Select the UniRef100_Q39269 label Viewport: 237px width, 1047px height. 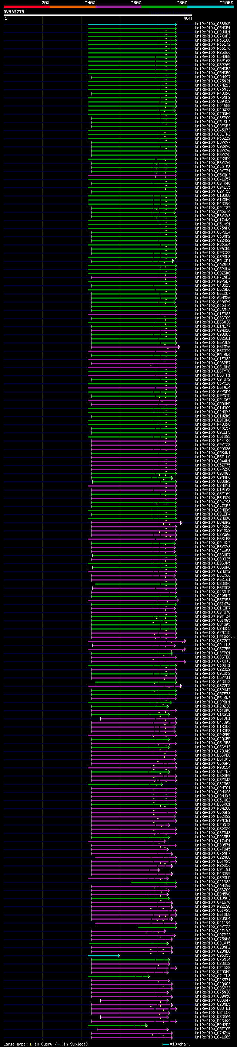[x=213, y=65]
